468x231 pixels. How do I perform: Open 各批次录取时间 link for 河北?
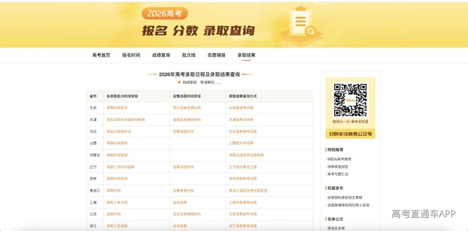[x=119, y=132]
